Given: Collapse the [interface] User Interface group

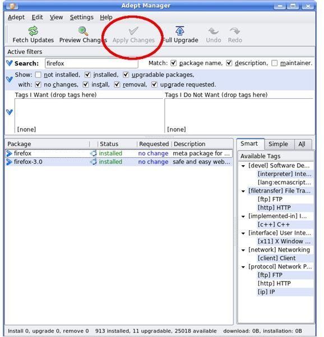Looking at the screenshot, I should click(x=243, y=233).
